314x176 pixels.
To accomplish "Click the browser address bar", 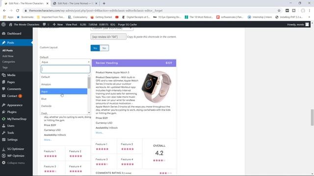I will pos(148,11).
